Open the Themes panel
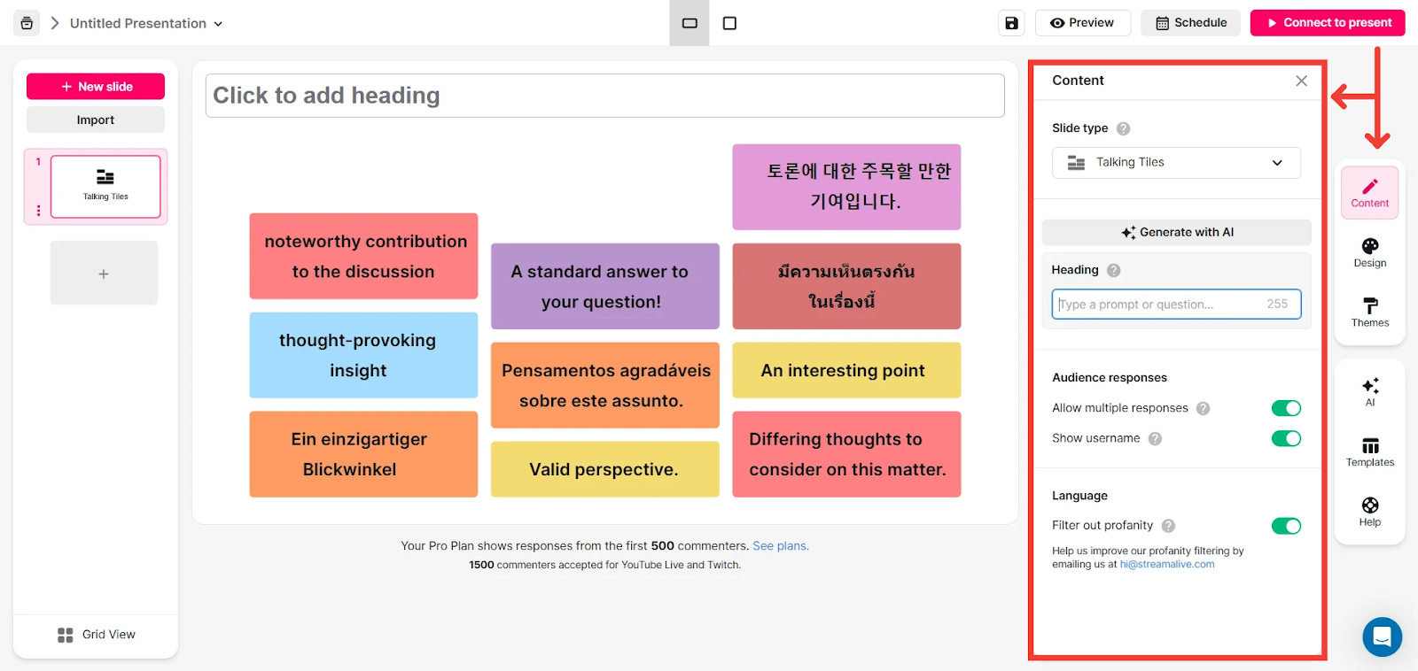The image size is (1418, 671). [x=1369, y=312]
